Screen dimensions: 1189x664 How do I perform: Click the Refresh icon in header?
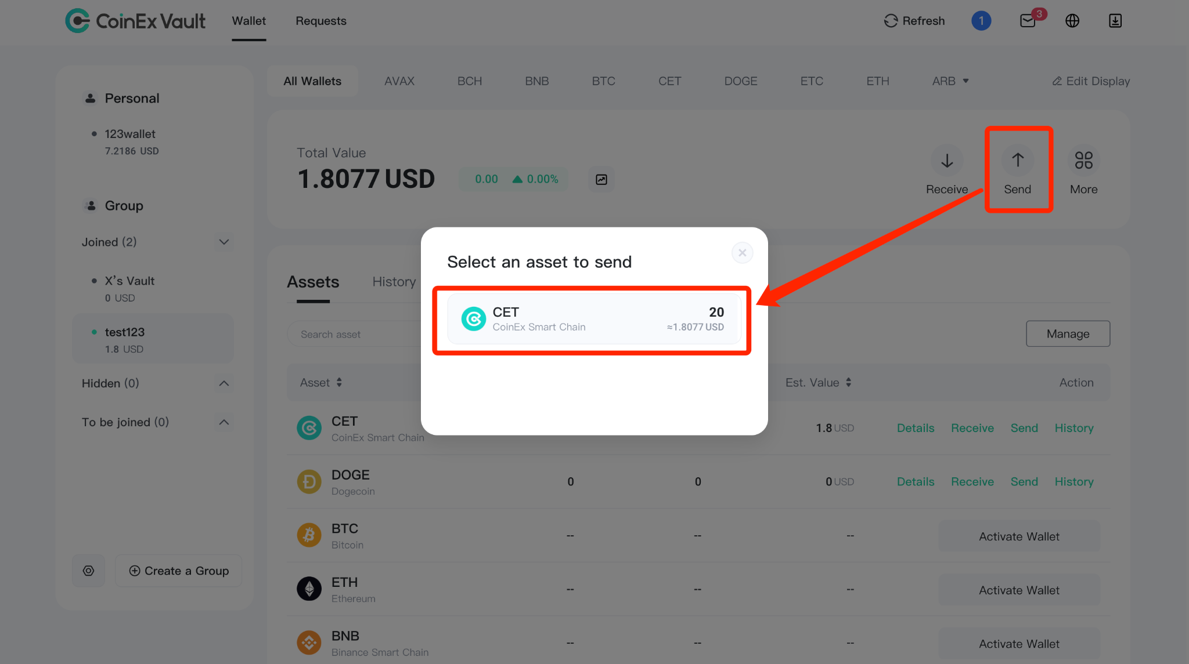[x=891, y=21]
